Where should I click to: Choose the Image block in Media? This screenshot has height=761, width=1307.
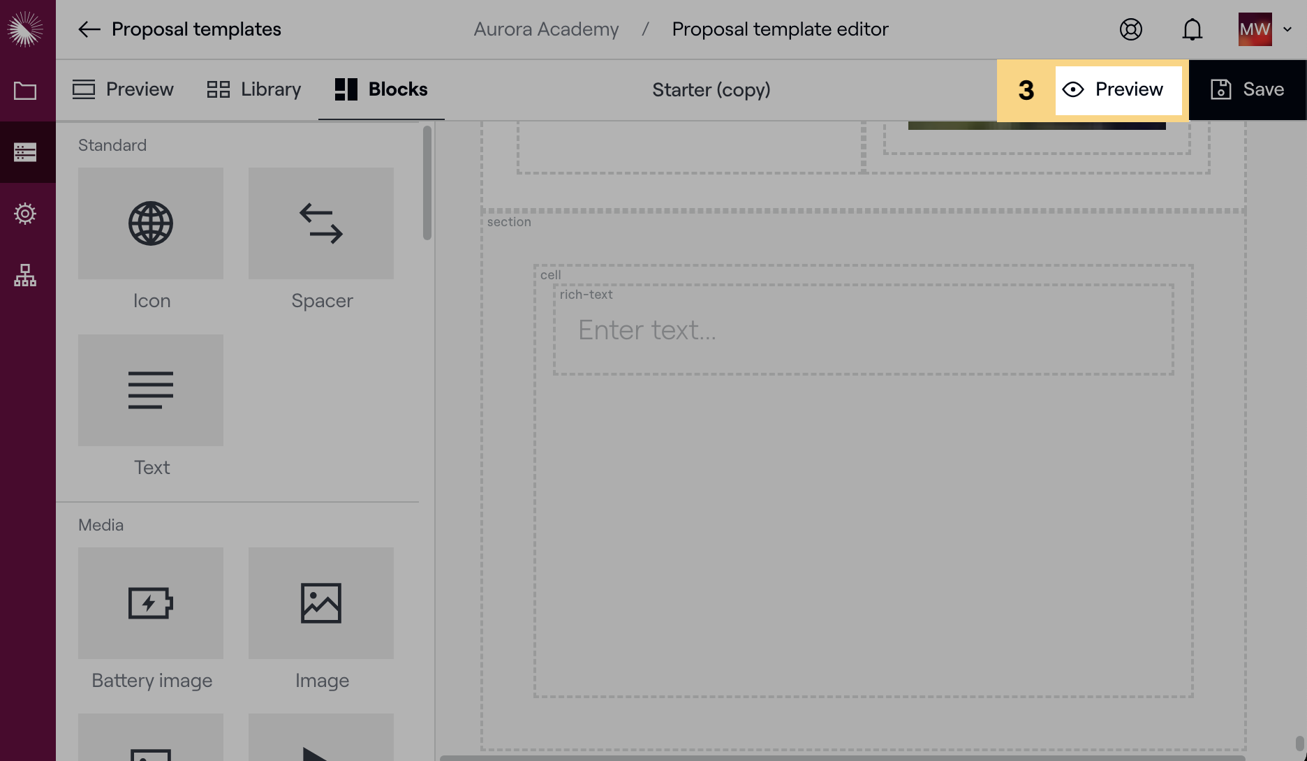coord(321,603)
